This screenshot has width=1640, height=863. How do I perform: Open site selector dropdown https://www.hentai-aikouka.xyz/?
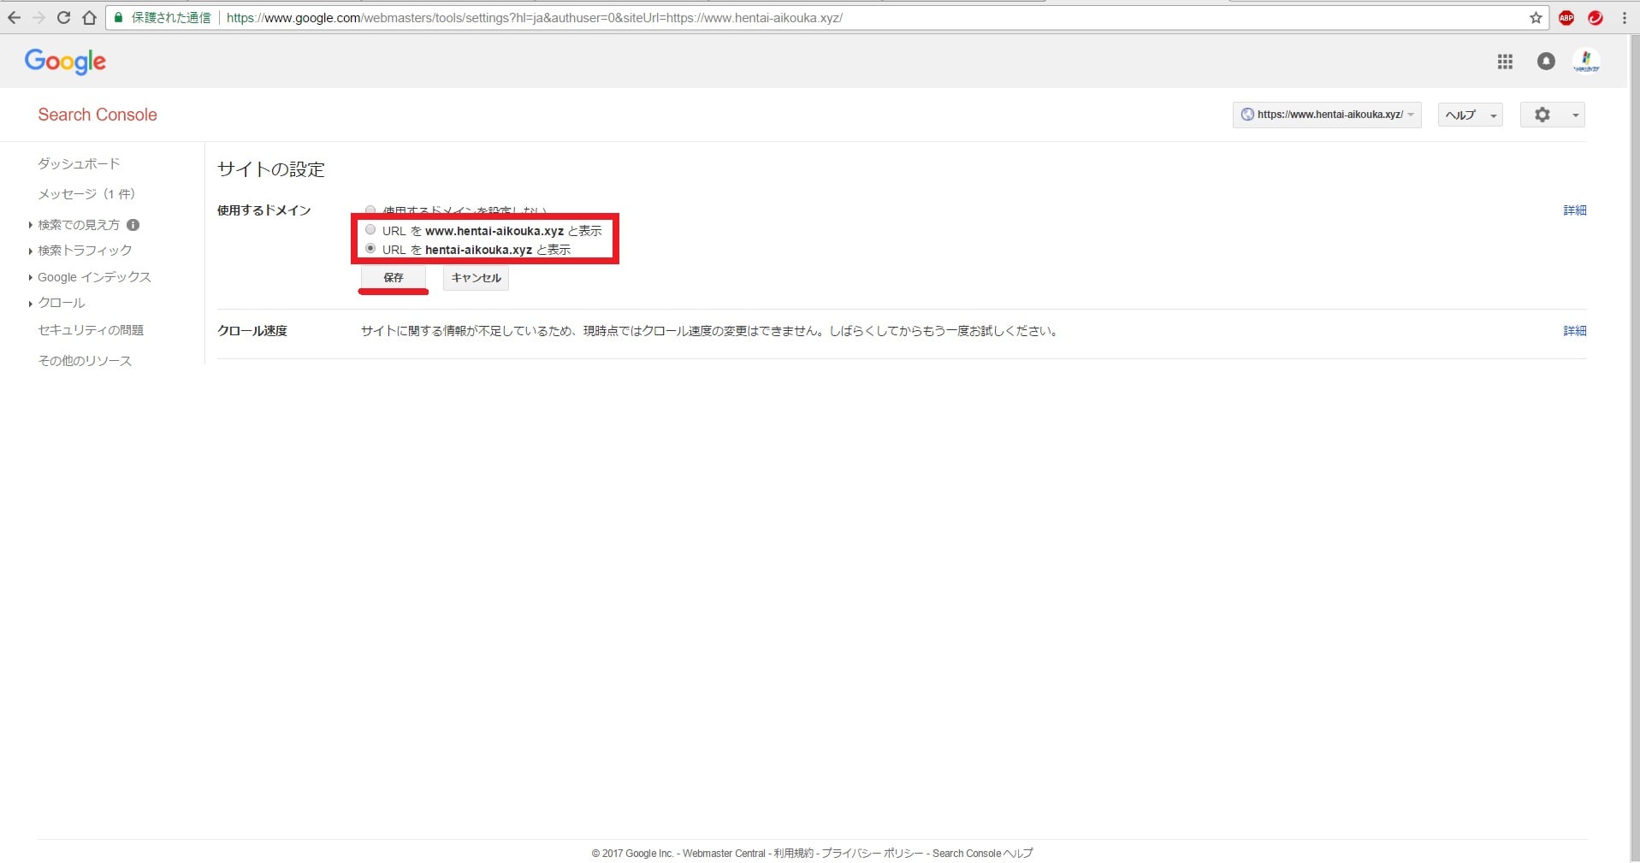point(1327,115)
